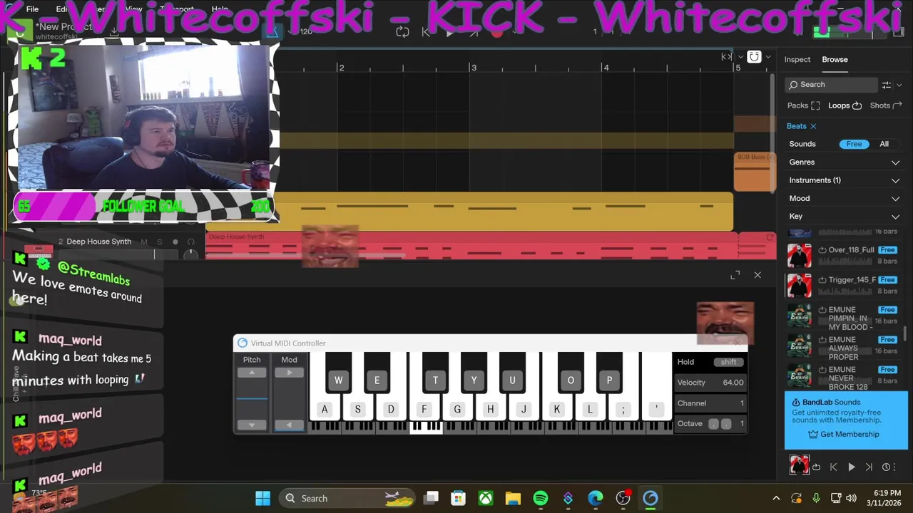The image size is (913, 513).
Task: Click Get Membership link
Action: (x=850, y=435)
